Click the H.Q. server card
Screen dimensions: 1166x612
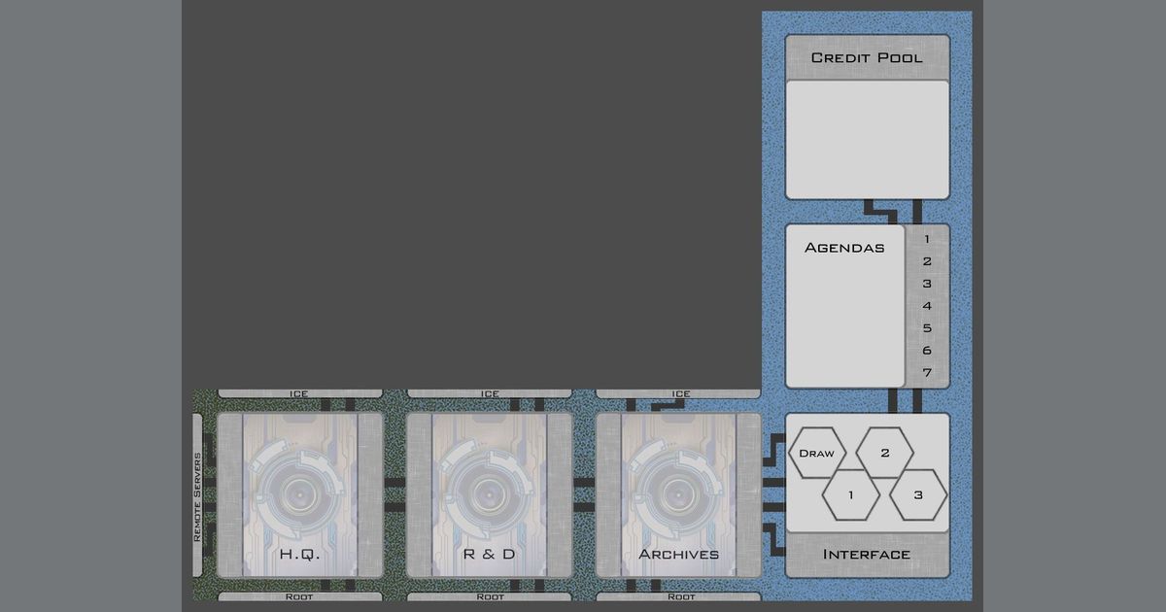[x=300, y=495]
